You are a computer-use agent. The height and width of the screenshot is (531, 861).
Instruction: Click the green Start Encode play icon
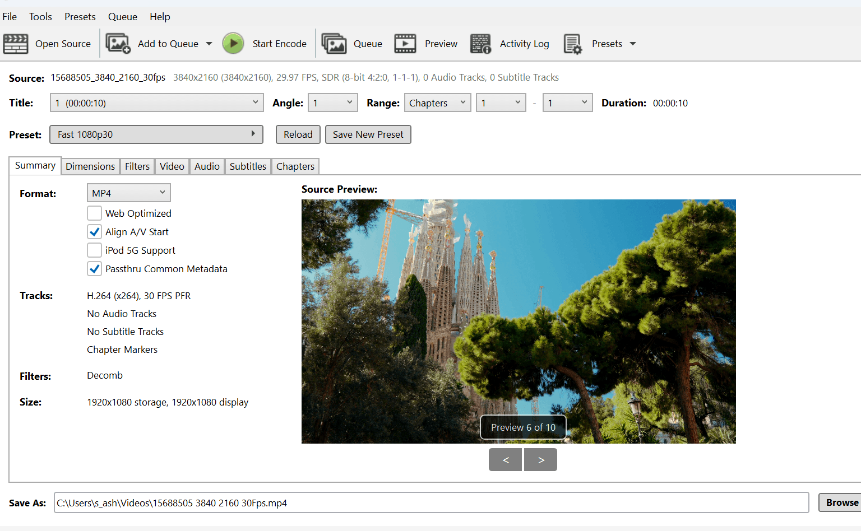[x=233, y=44]
